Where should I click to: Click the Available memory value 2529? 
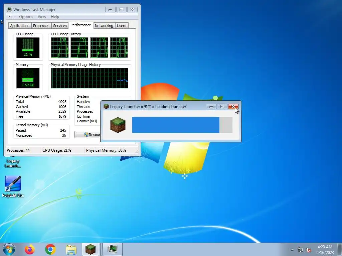tap(62, 111)
